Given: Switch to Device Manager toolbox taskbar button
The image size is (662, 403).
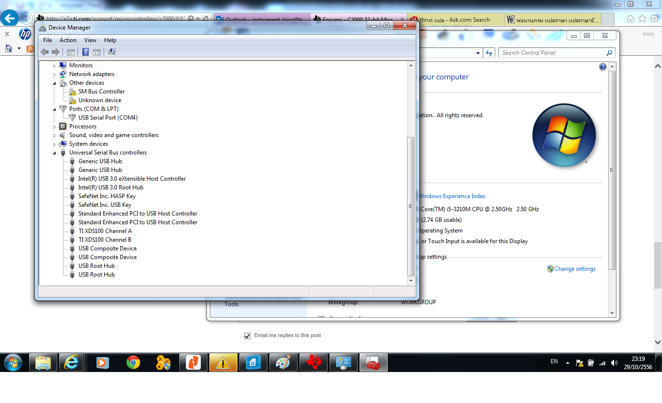Looking at the screenshot, I should (374, 362).
